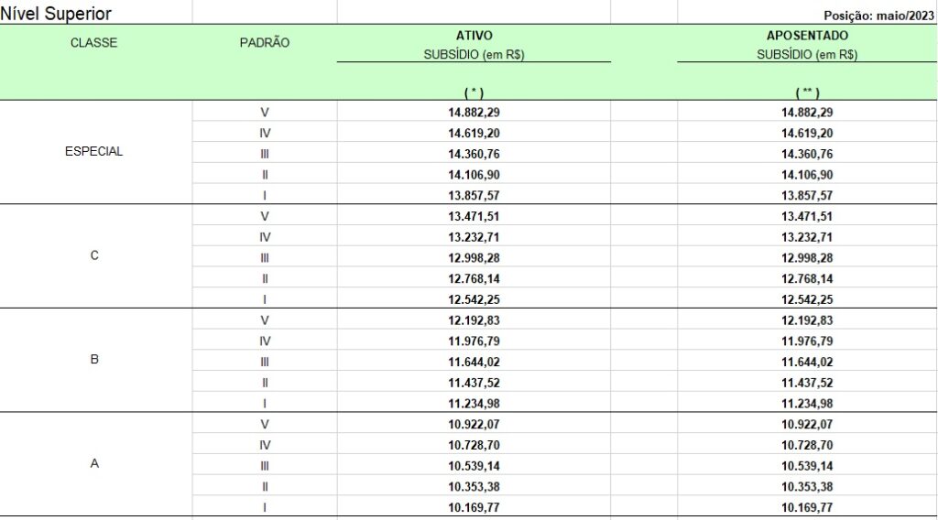Select the APOSENTADO column header
Image resolution: width=938 pixels, height=520 pixels.
click(807, 36)
